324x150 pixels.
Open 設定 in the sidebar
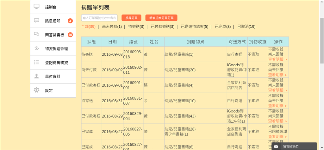click(x=53, y=91)
